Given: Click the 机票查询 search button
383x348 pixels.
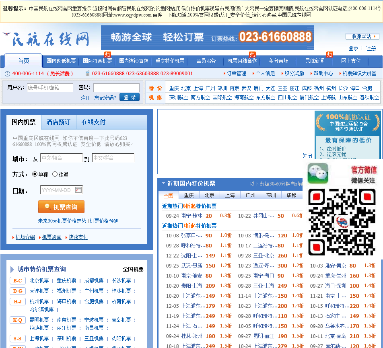Looking at the screenshot, I should tap(61, 207).
